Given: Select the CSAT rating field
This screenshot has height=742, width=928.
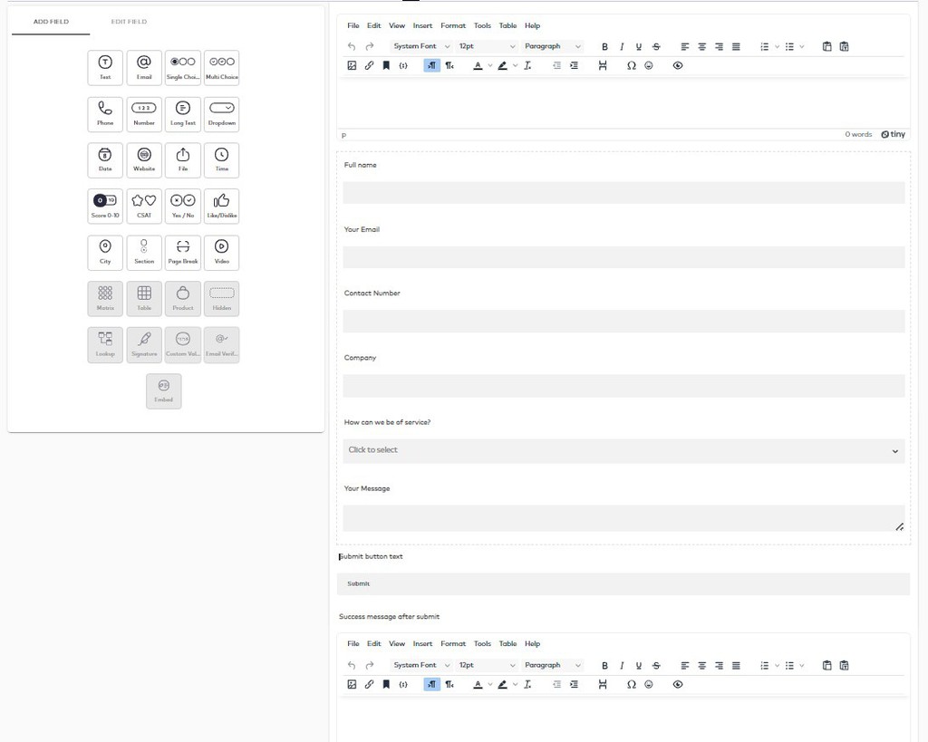Looking at the screenshot, I should [143, 206].
